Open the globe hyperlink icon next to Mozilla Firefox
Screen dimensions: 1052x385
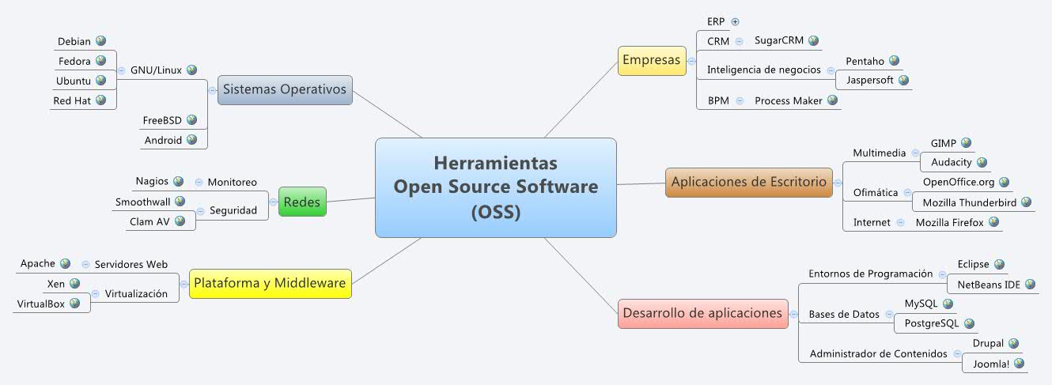pos(993,222)
